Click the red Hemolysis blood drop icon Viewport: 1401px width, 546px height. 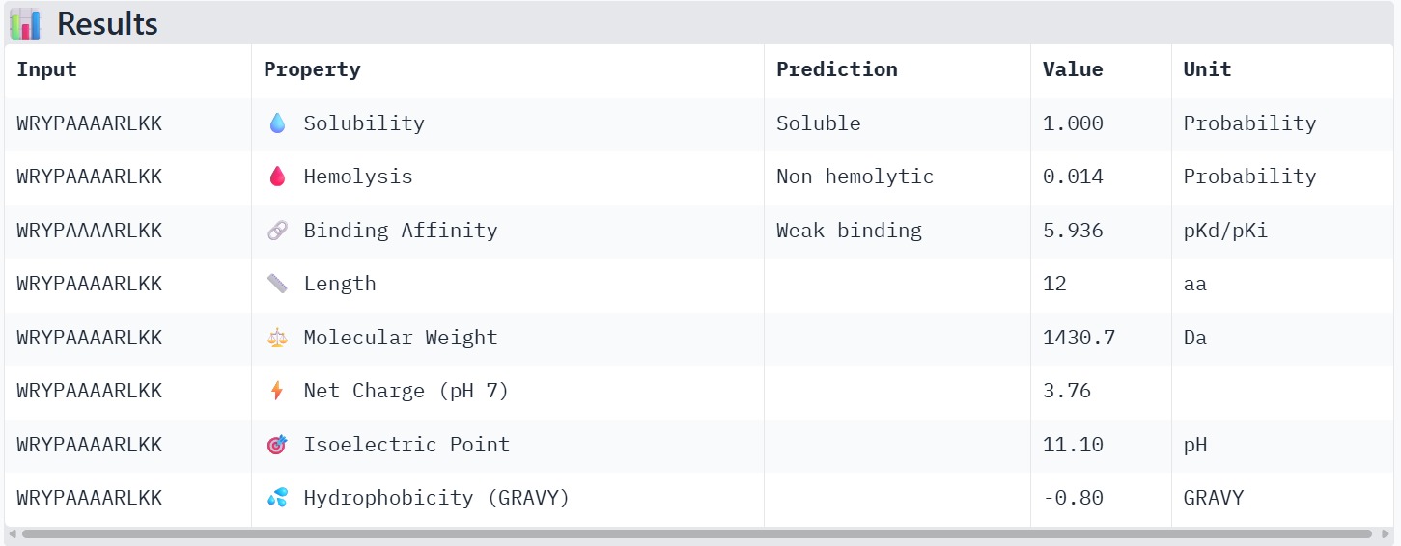pyautogui.click(x=277, y=177)
